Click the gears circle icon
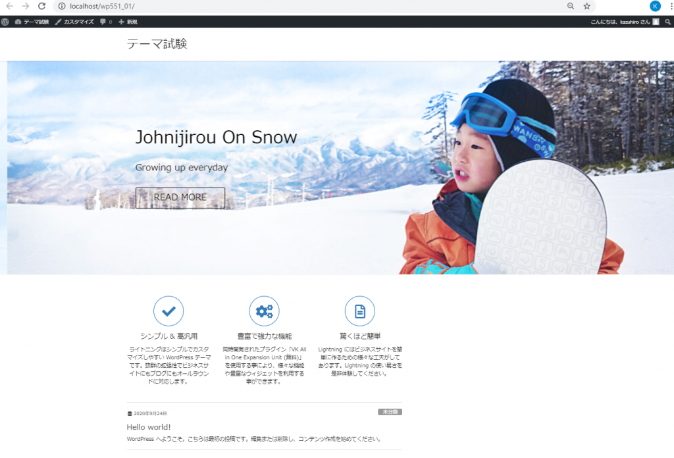 (264, 311)
